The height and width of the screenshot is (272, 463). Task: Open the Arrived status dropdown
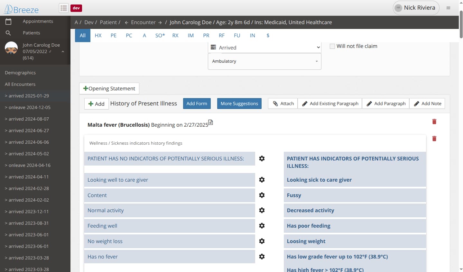pyautogui.click(x=264, y=48)
